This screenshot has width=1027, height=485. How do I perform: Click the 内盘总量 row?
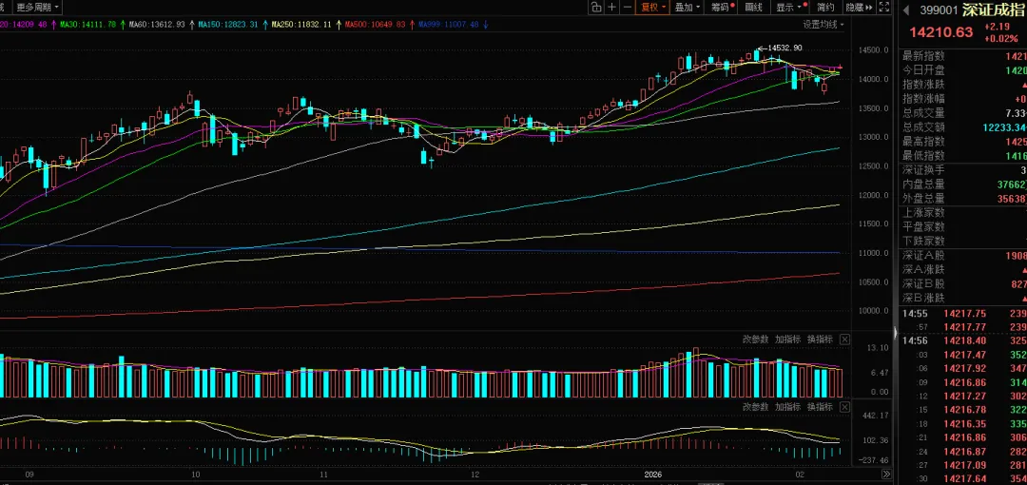(962, 184)
